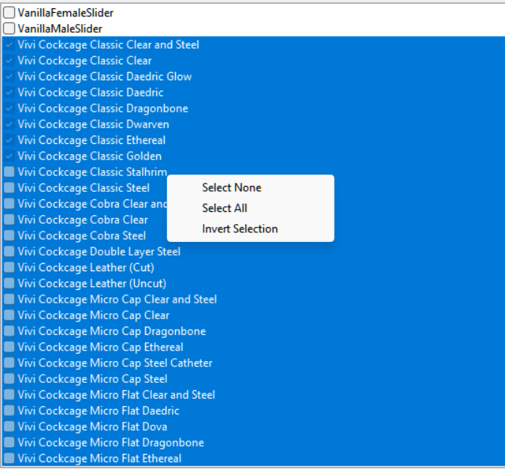Uncheck Vivi Cockcage Classic Daedric Glow checkbox
Image resolution: width=505 pixels, height=469 pixels.
pos(9,76)
